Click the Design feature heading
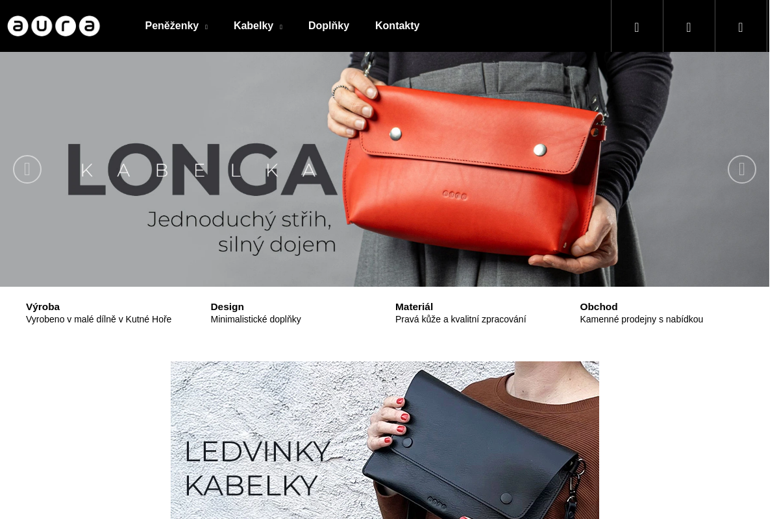779x519 pixels. coord(227,307)
